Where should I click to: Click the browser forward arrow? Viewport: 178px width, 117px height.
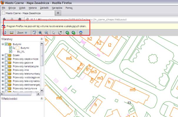pyautogui.click(x=12, y=19)
